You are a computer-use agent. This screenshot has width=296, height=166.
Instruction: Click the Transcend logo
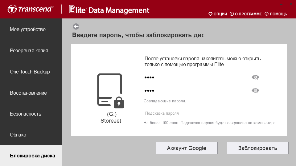[x=31, y=9]
